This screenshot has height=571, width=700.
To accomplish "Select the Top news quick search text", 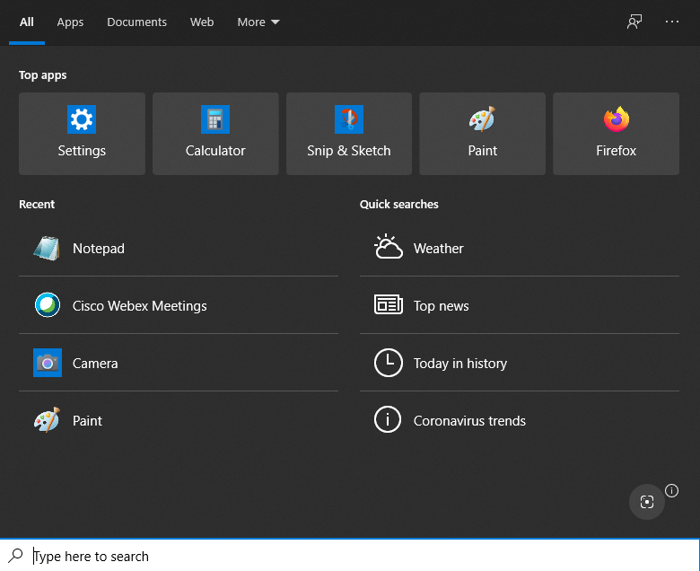I will pos(441,306).
